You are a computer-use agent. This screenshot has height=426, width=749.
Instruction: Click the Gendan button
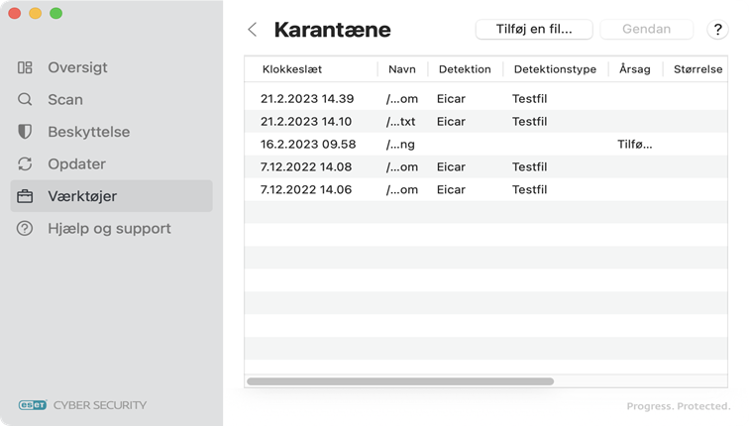click(x=646, y=29)
